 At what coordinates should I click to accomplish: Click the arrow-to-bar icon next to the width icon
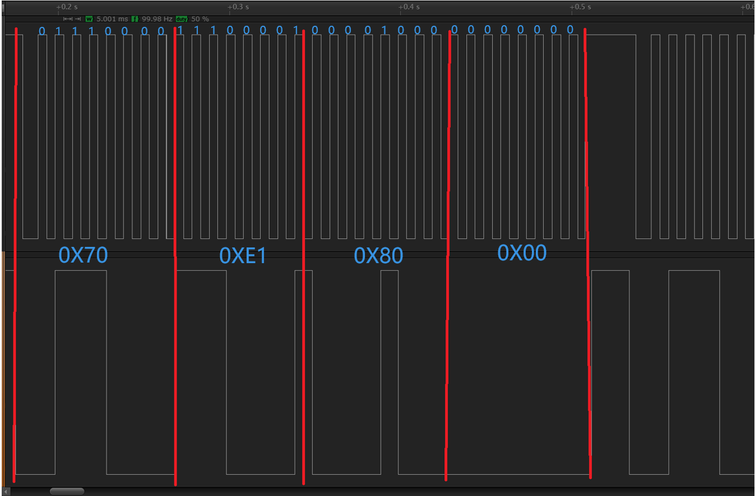coord(78,19)
